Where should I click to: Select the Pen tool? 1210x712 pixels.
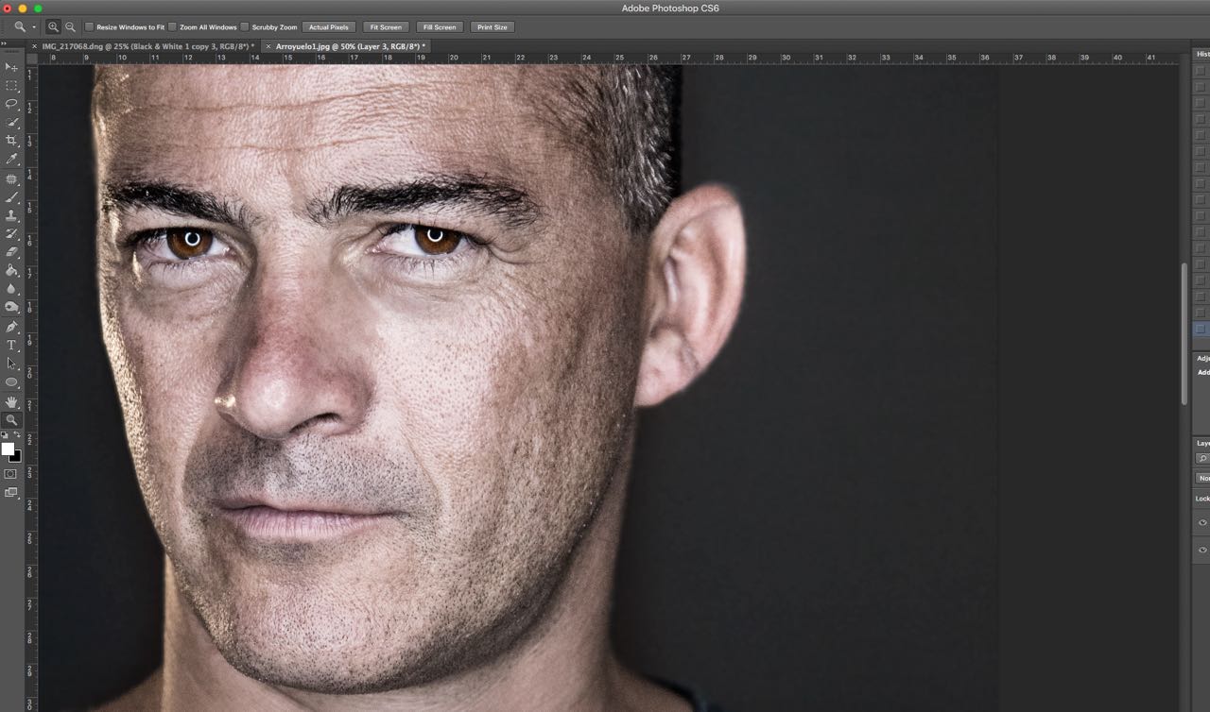tap(11, 327)
